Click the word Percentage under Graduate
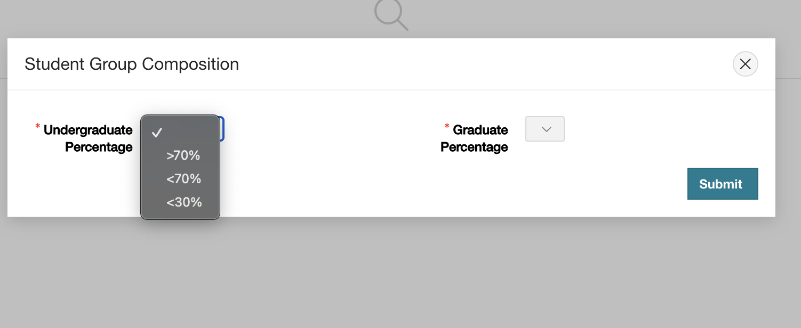801x328 pixels. click(474, 147)
